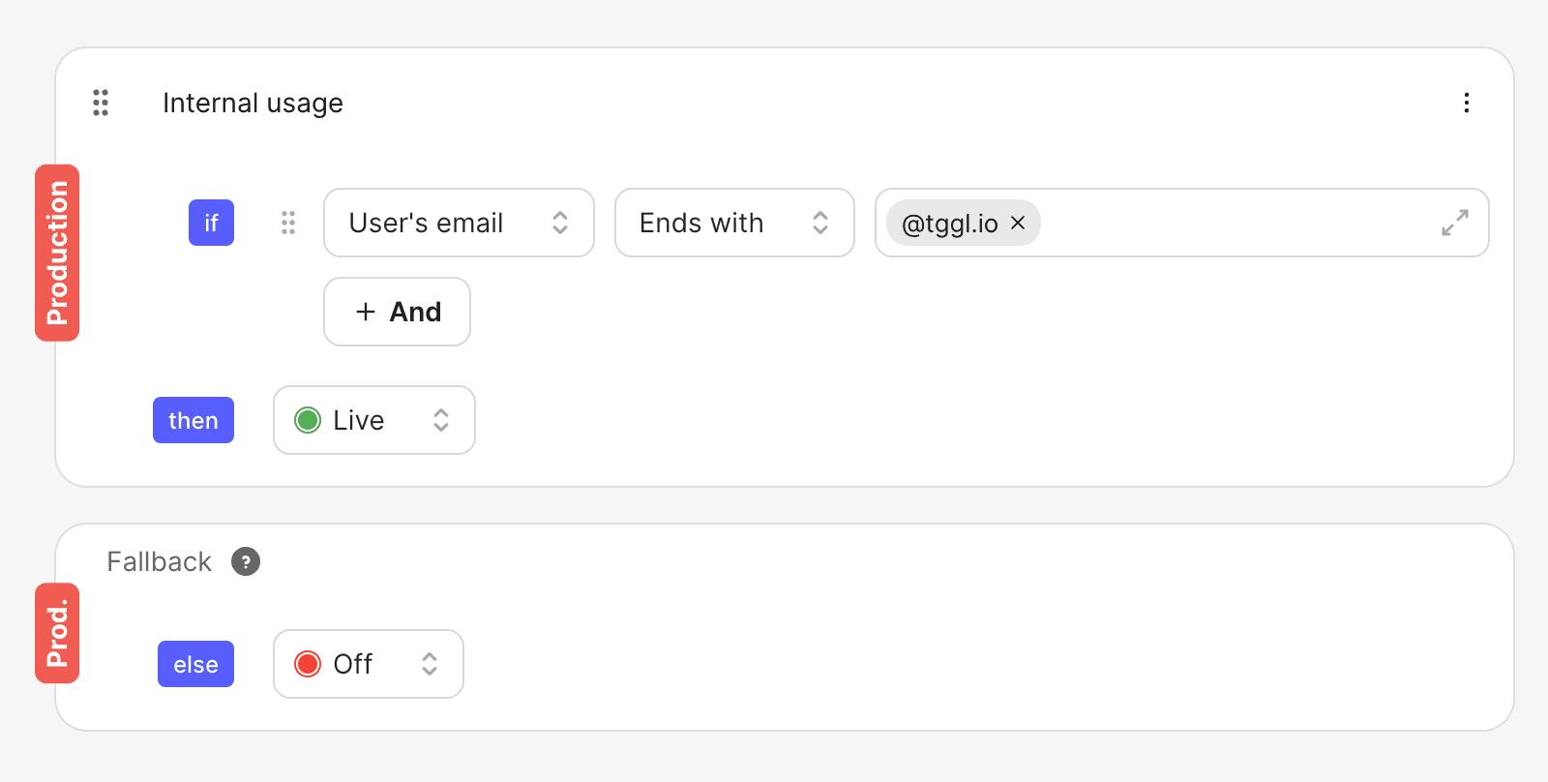Expand the value field with arrows icon
Viewport: 1548px width, 782px height.
coord(1455,223)
